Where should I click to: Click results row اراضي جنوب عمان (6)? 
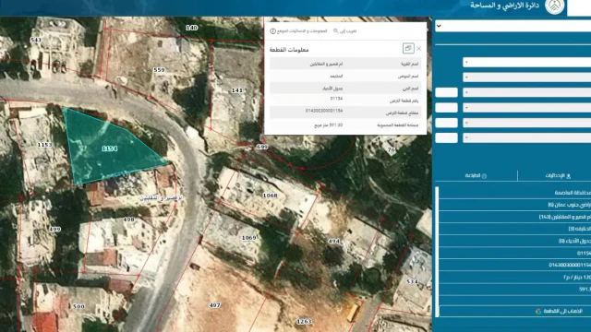pos(515,205)
